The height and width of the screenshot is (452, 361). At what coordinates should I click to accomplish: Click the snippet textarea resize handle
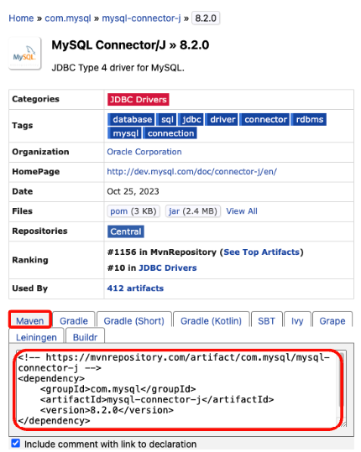pos(343,424)
